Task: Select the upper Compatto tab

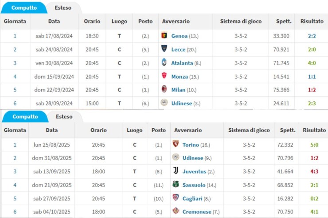Action: point(24,8)
